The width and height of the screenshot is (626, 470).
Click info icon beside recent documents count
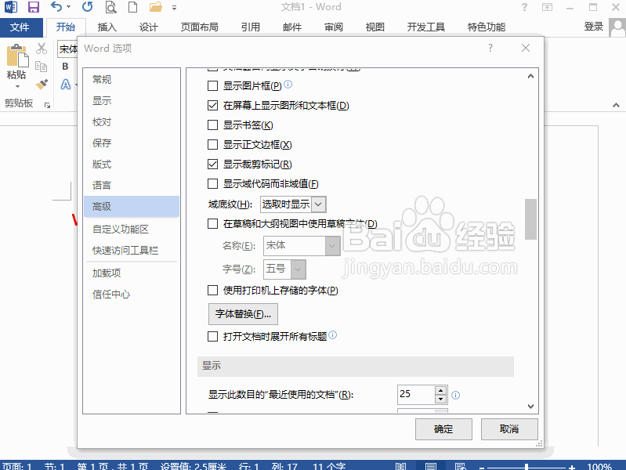coord(455,395)
